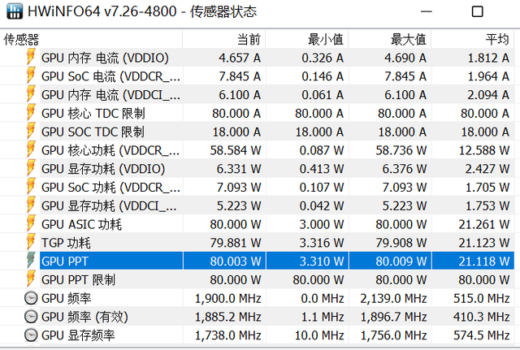Screen dimensions: 520x350
Task: Click current value 58.584 W
Action: click(x=236, y=150)
